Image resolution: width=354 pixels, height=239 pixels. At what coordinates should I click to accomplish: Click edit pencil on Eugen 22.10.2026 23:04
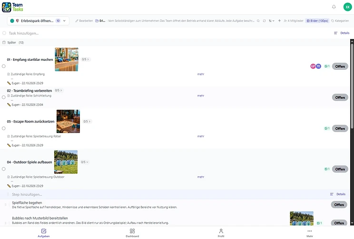9,105
